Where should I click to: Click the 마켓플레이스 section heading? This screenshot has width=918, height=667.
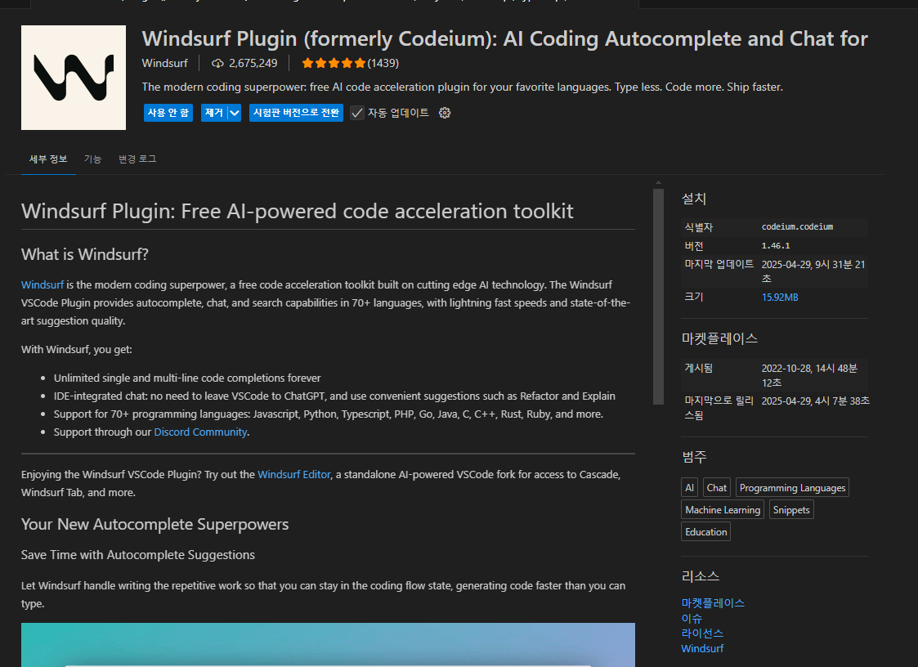(x=719, y=338)
